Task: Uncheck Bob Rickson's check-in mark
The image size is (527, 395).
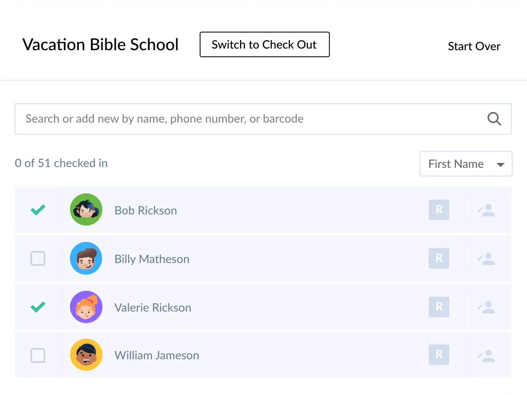Action: [38, 210]
